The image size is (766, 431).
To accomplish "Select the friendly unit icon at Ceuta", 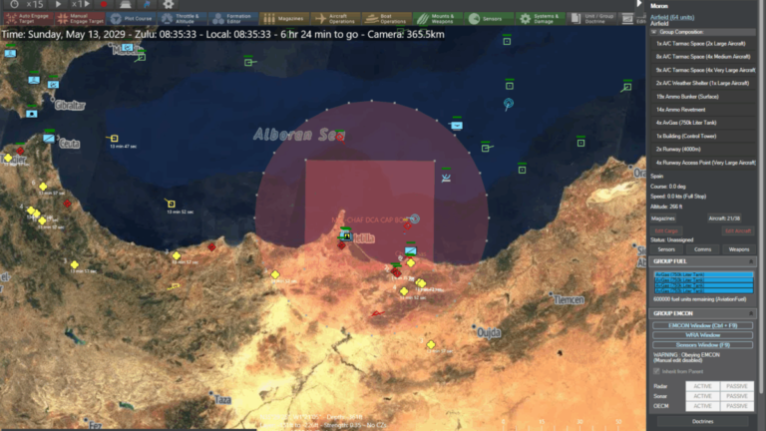I will [x=49, y=139].
